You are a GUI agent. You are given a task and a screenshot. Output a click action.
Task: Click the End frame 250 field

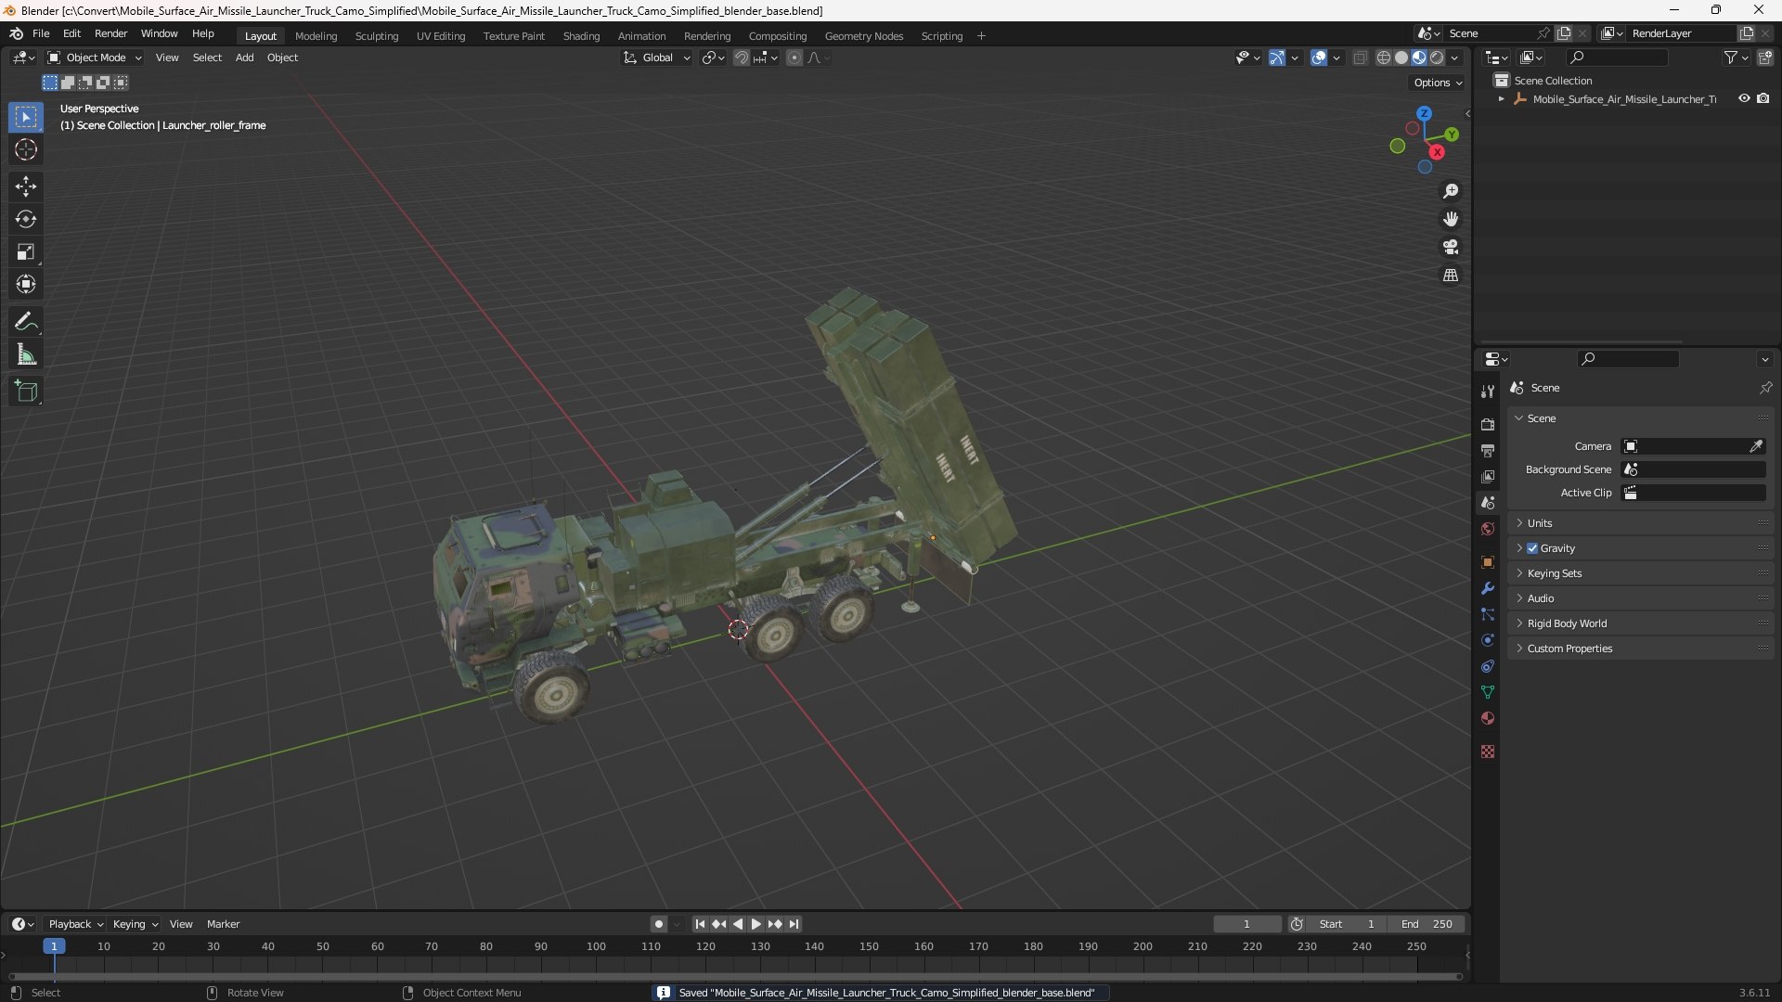(1427, 924)
